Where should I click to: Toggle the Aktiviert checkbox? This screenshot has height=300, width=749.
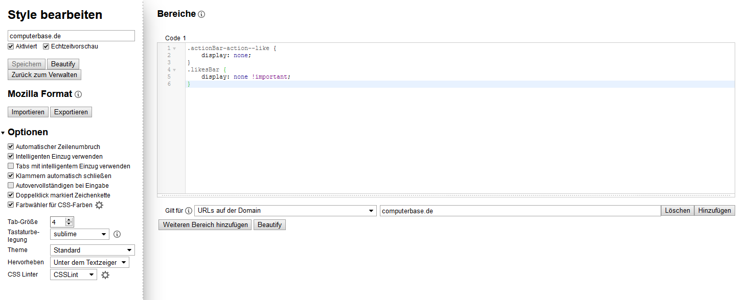coord(11,46)
